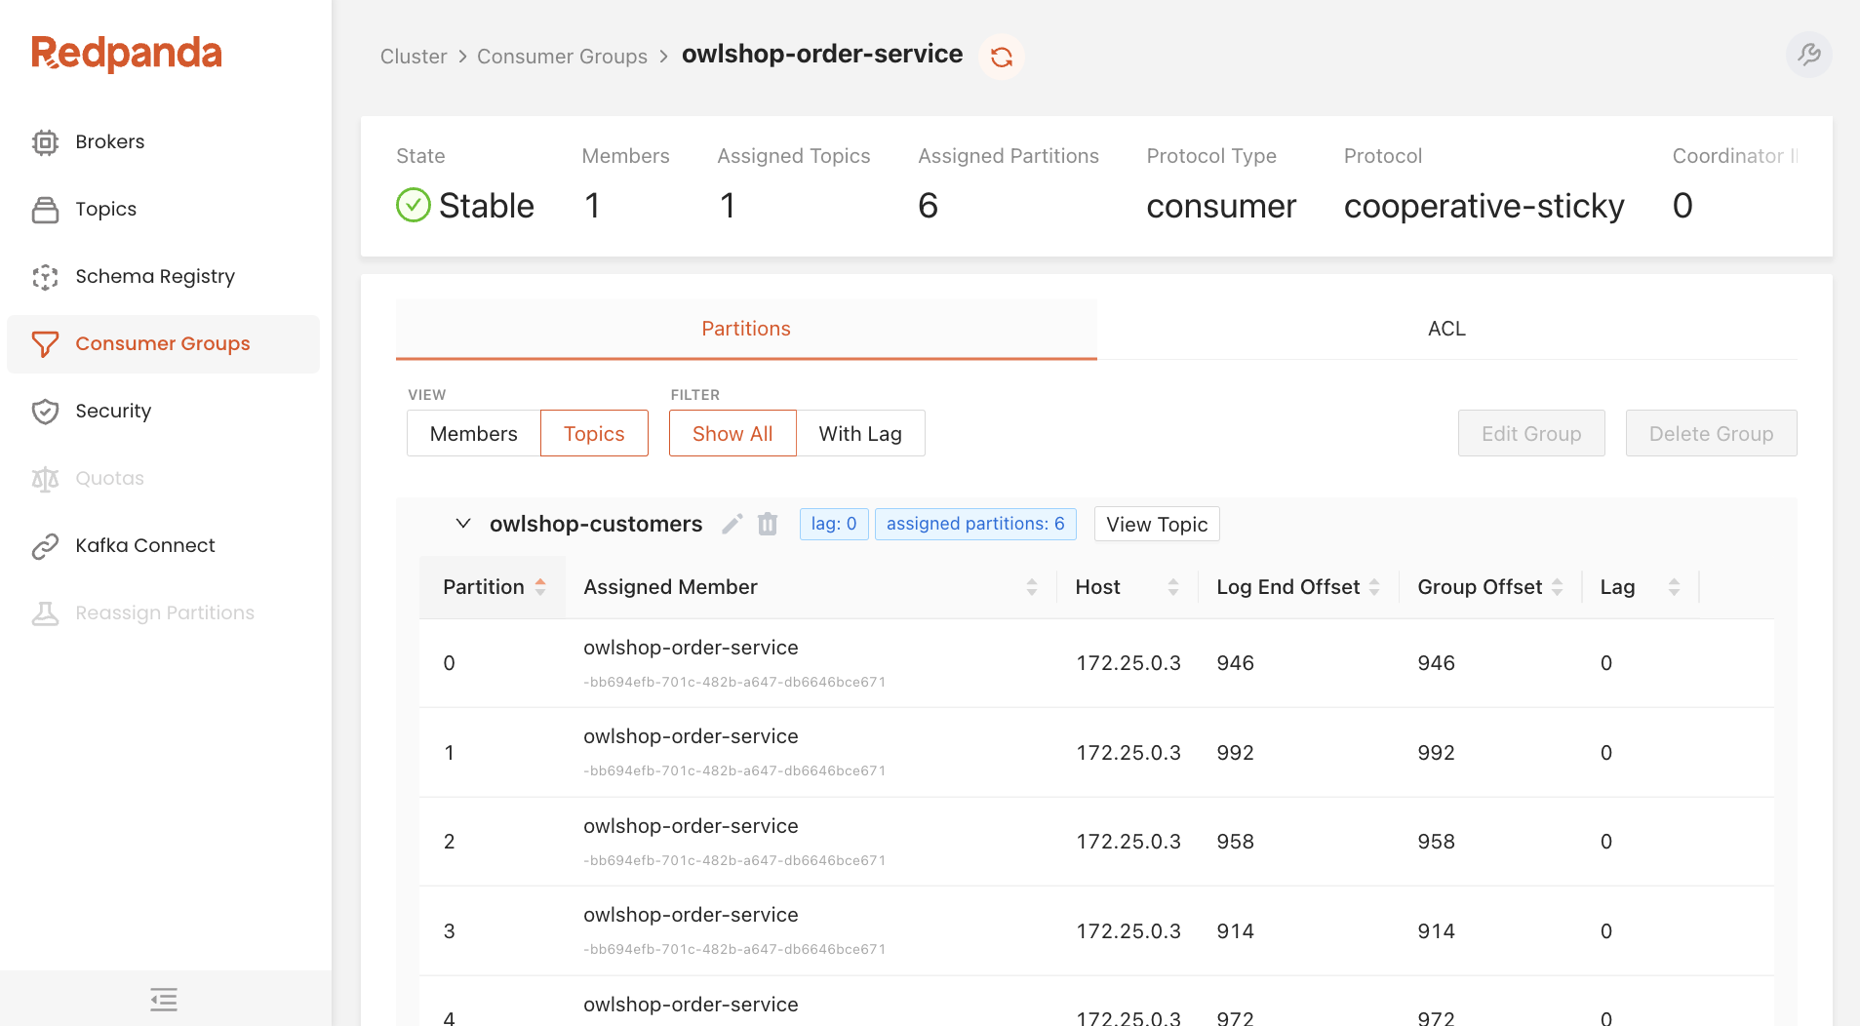Click the owlshop-order-service page title
This screenshot has height=1026, width=1860.
click(x=822, y=54)
